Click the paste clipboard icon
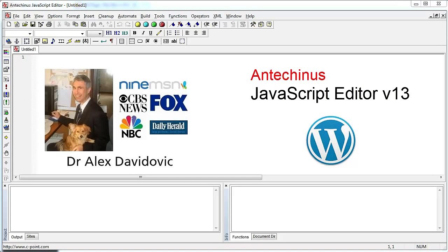This screenshot has height=252, width=448. pos(83,24)
